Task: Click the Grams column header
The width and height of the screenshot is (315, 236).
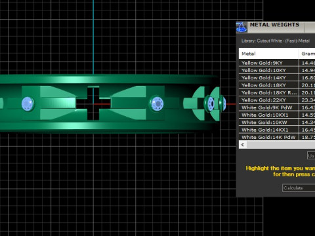Action: pos(307,54)
